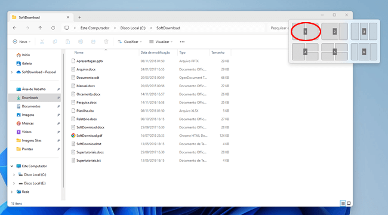Click the forward navigation arrow
This screenshot has width=388, height=215.
point(27,28)
